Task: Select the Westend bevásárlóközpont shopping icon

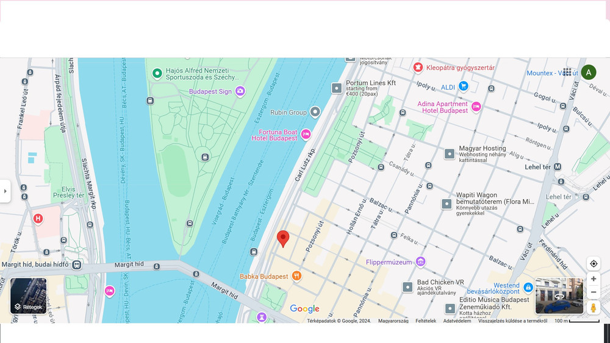Action: point(528,288)
